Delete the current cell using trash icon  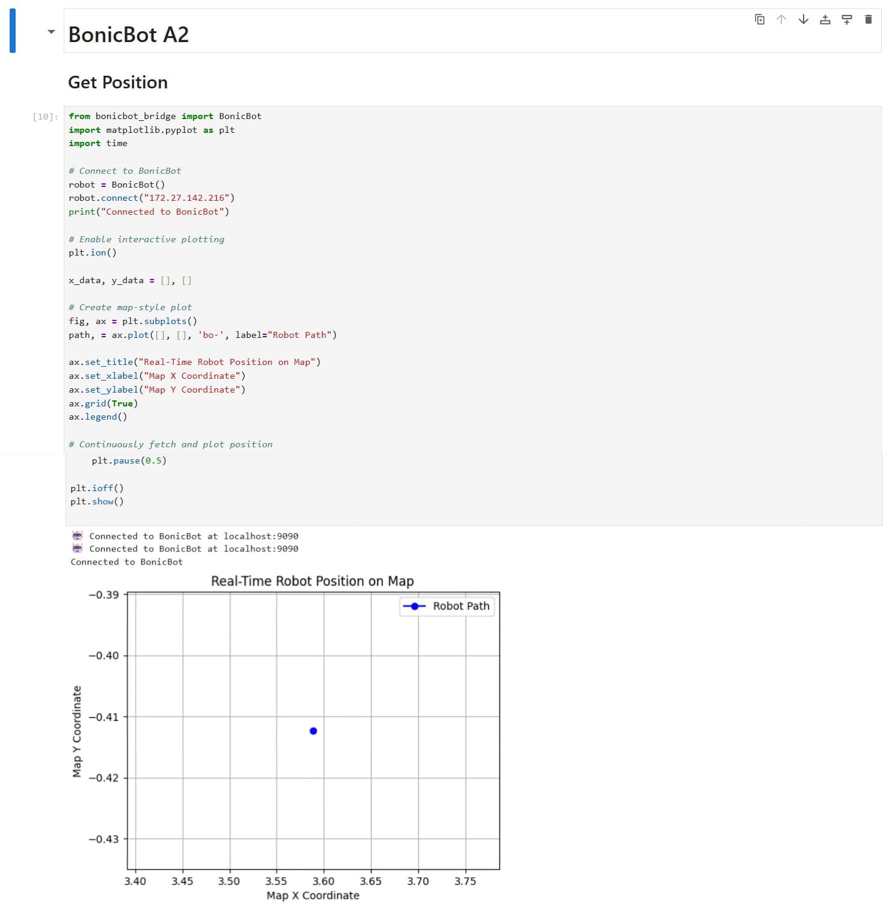click(x=868, y=19)
